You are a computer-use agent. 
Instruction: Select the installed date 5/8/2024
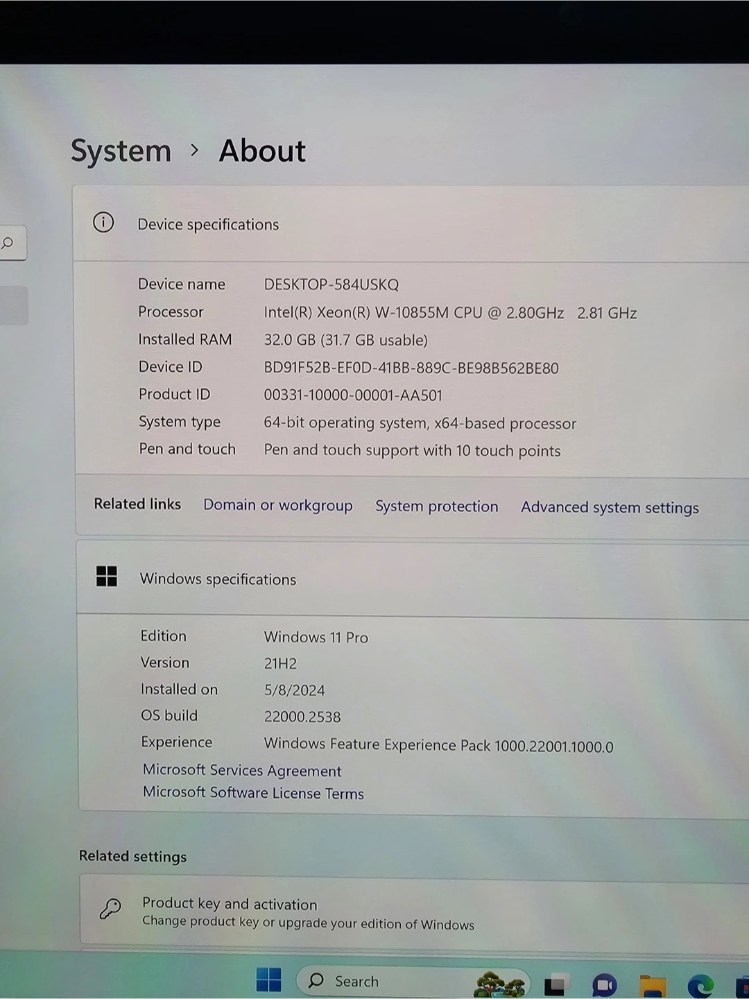(294, 690)
